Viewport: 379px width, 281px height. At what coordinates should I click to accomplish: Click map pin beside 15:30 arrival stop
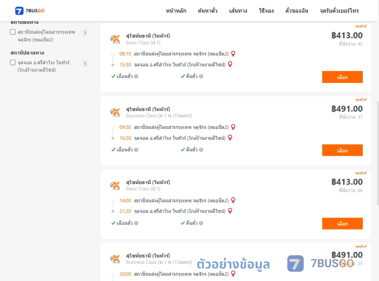(x=230, y=64)
